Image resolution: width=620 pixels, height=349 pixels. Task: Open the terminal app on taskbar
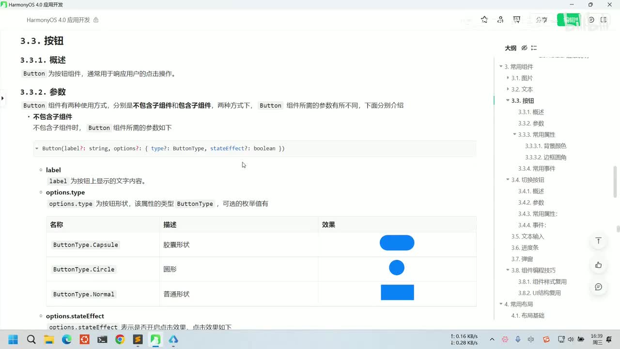(102, 339)
